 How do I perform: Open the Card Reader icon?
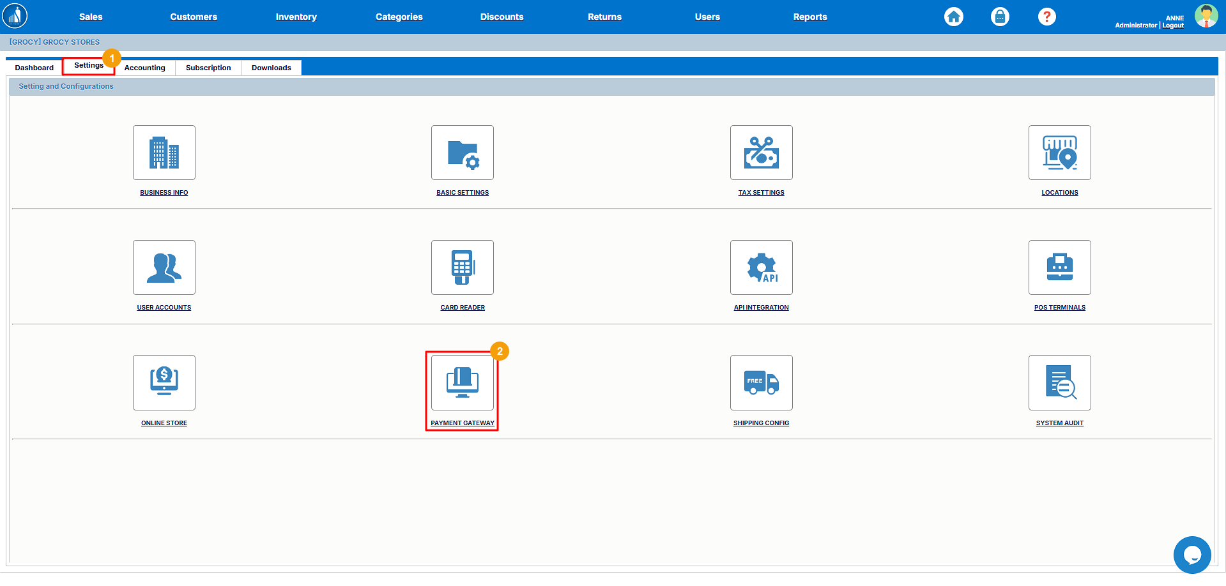point(463,267)
